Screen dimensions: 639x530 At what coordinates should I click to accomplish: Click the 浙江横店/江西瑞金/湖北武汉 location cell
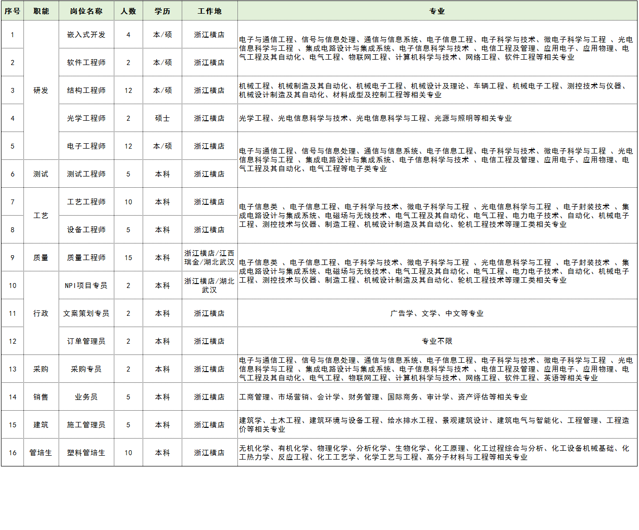tap(210, 258)
